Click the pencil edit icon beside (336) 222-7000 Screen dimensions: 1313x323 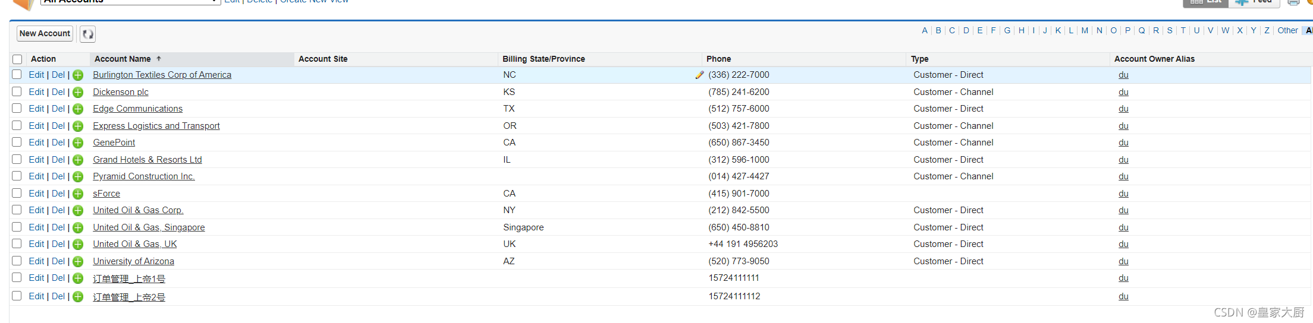[x=699, y=75]
